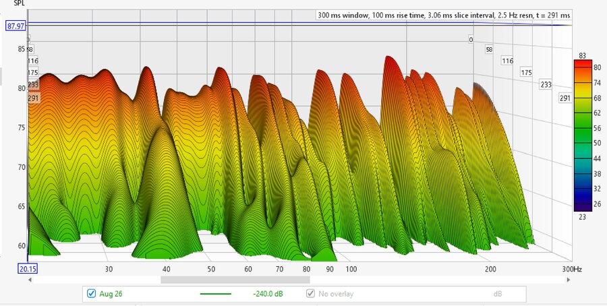Click the horizontal scrollbar left arrow
Viewport: 607px width, 306px height.
[30, 280]
